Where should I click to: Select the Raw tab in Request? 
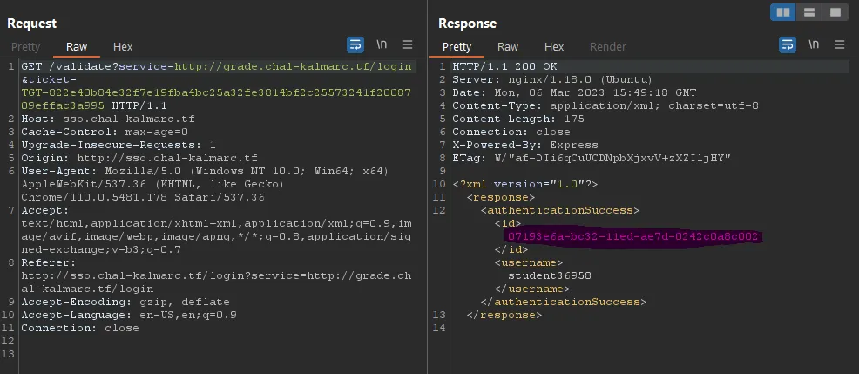[x=77, y=47]
